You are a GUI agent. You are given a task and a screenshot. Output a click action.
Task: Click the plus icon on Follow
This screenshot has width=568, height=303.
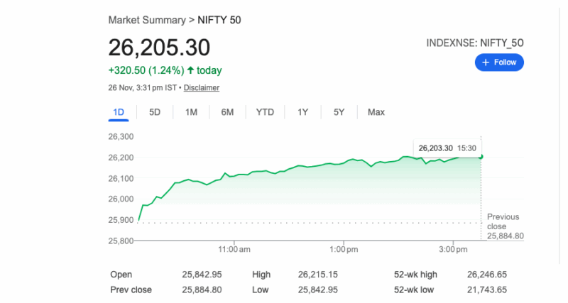(x=486, y=62)
